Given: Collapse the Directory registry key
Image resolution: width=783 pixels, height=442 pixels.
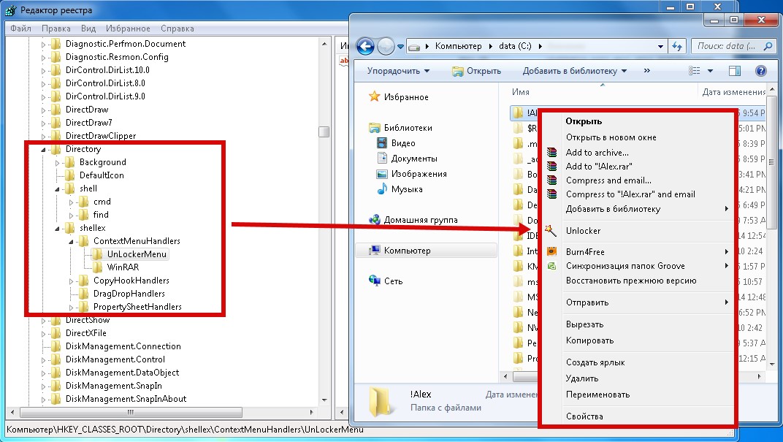Looking at the screenshot, I should click(x=43, y=149).
